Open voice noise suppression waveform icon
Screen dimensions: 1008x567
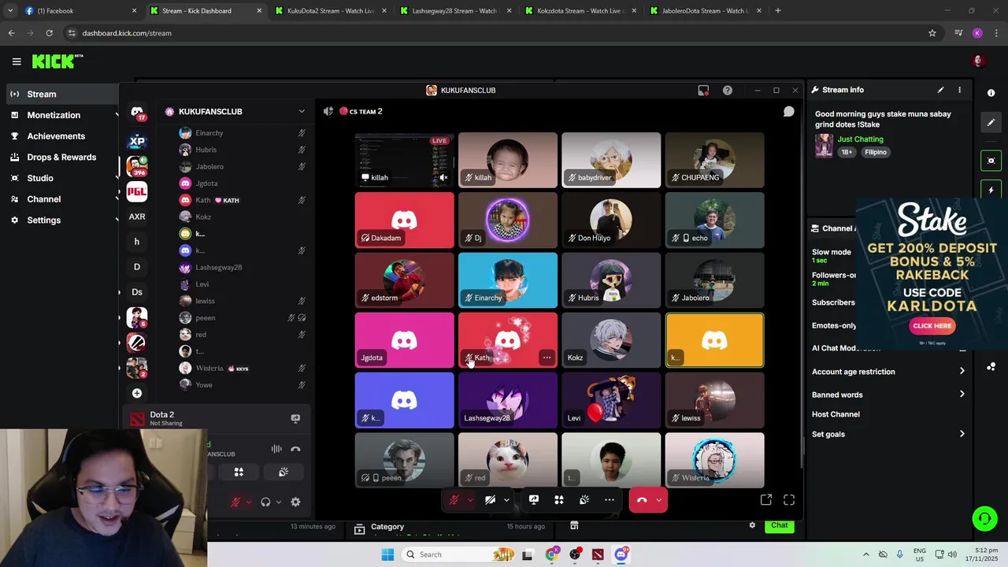[x=276, y=449]
